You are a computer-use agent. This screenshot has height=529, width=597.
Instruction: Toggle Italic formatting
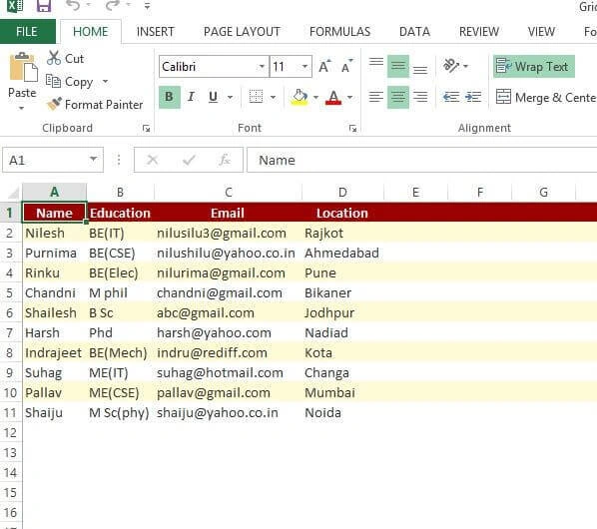pos(191,97)
